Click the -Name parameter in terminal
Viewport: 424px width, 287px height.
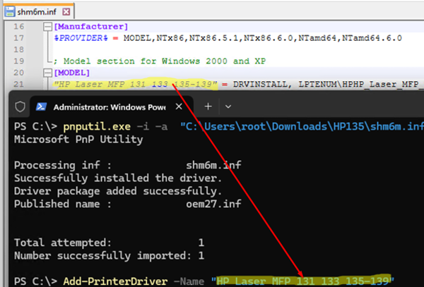[189, 281]
